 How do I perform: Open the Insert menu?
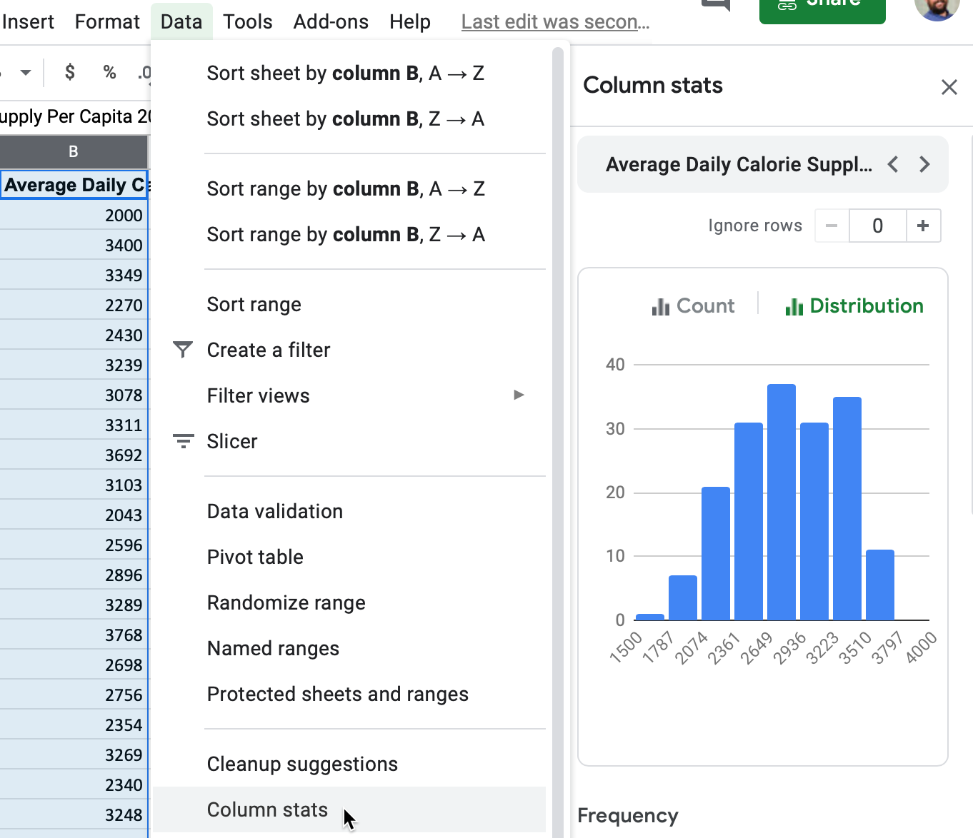(x=27, y=22)
